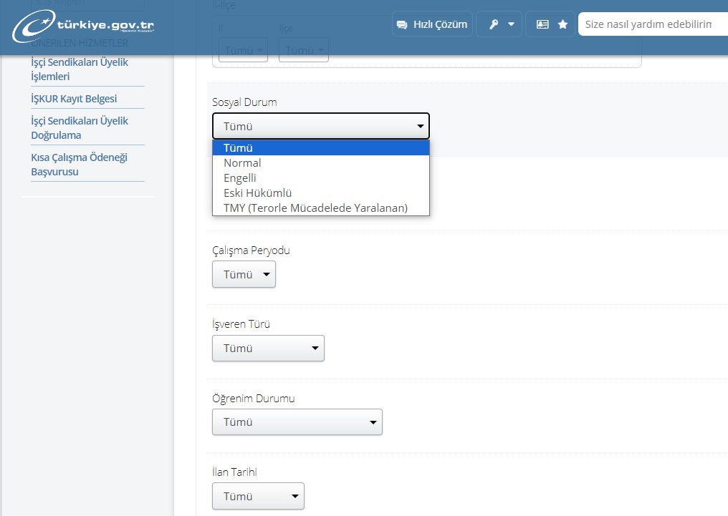
Task: Open the Çalışma Peryodu dropdown
Action: tap(244, 274)
